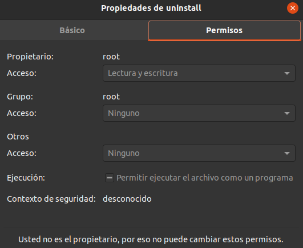Click the 'Usted no es el propietario' notice
The height and width of the screenshot is (248, 303).
151,239
